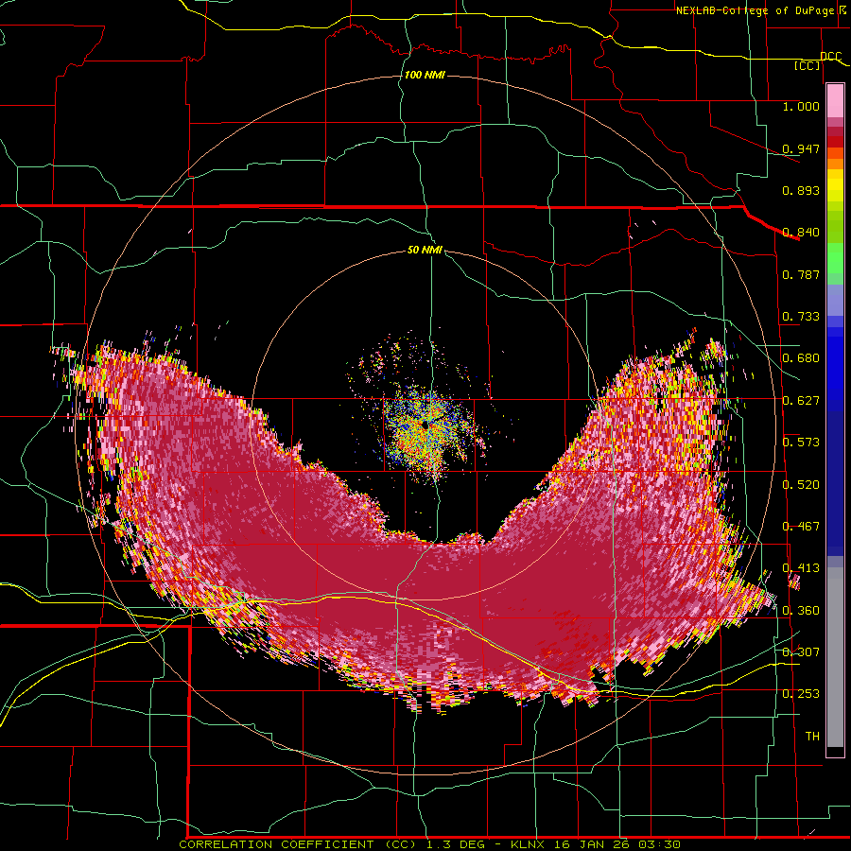Click the NEXLAB-College of DuPage credit text
851x851 pixels.
point(759,10)
